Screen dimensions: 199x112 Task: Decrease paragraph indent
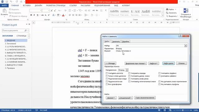click(86, 11)
